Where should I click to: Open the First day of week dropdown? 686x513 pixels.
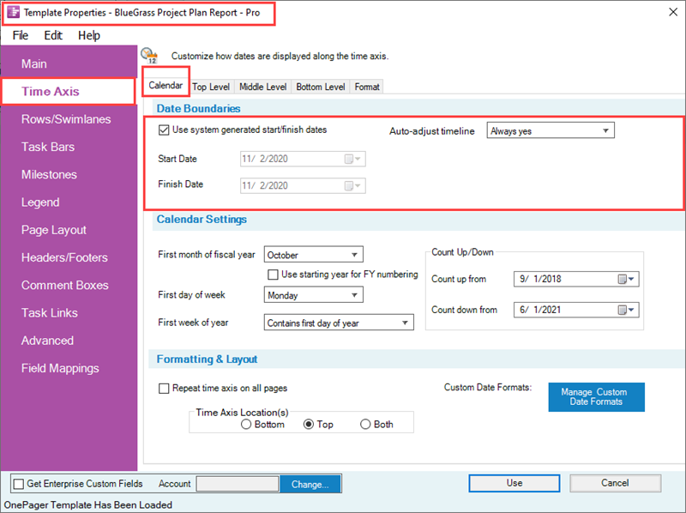pyautogui.click(x=313, y=295)
